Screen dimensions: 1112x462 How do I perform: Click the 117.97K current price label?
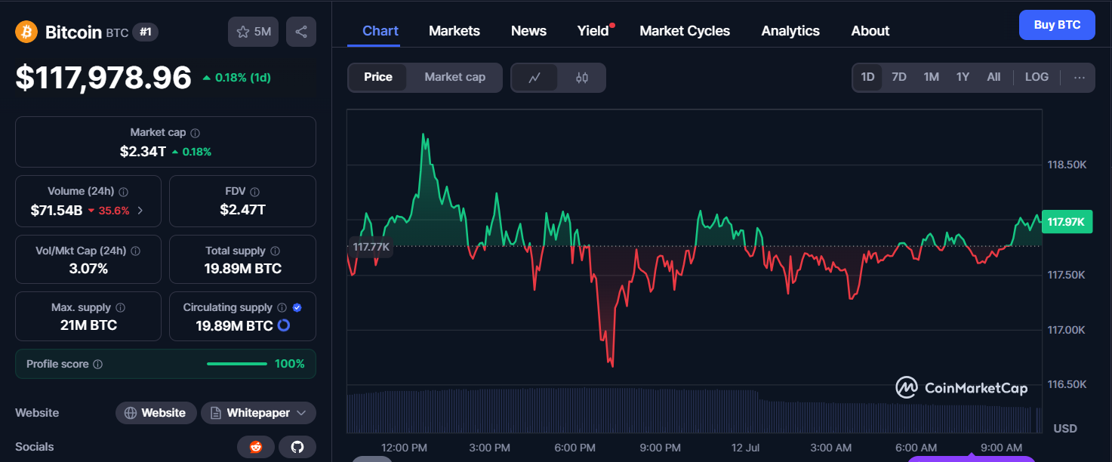(x=1067, y=221)
